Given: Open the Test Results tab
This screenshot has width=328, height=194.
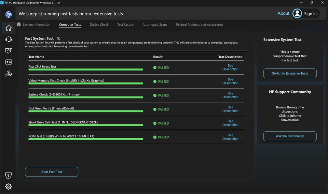Looking at the screenshot, I should click(x=125, y=25).
